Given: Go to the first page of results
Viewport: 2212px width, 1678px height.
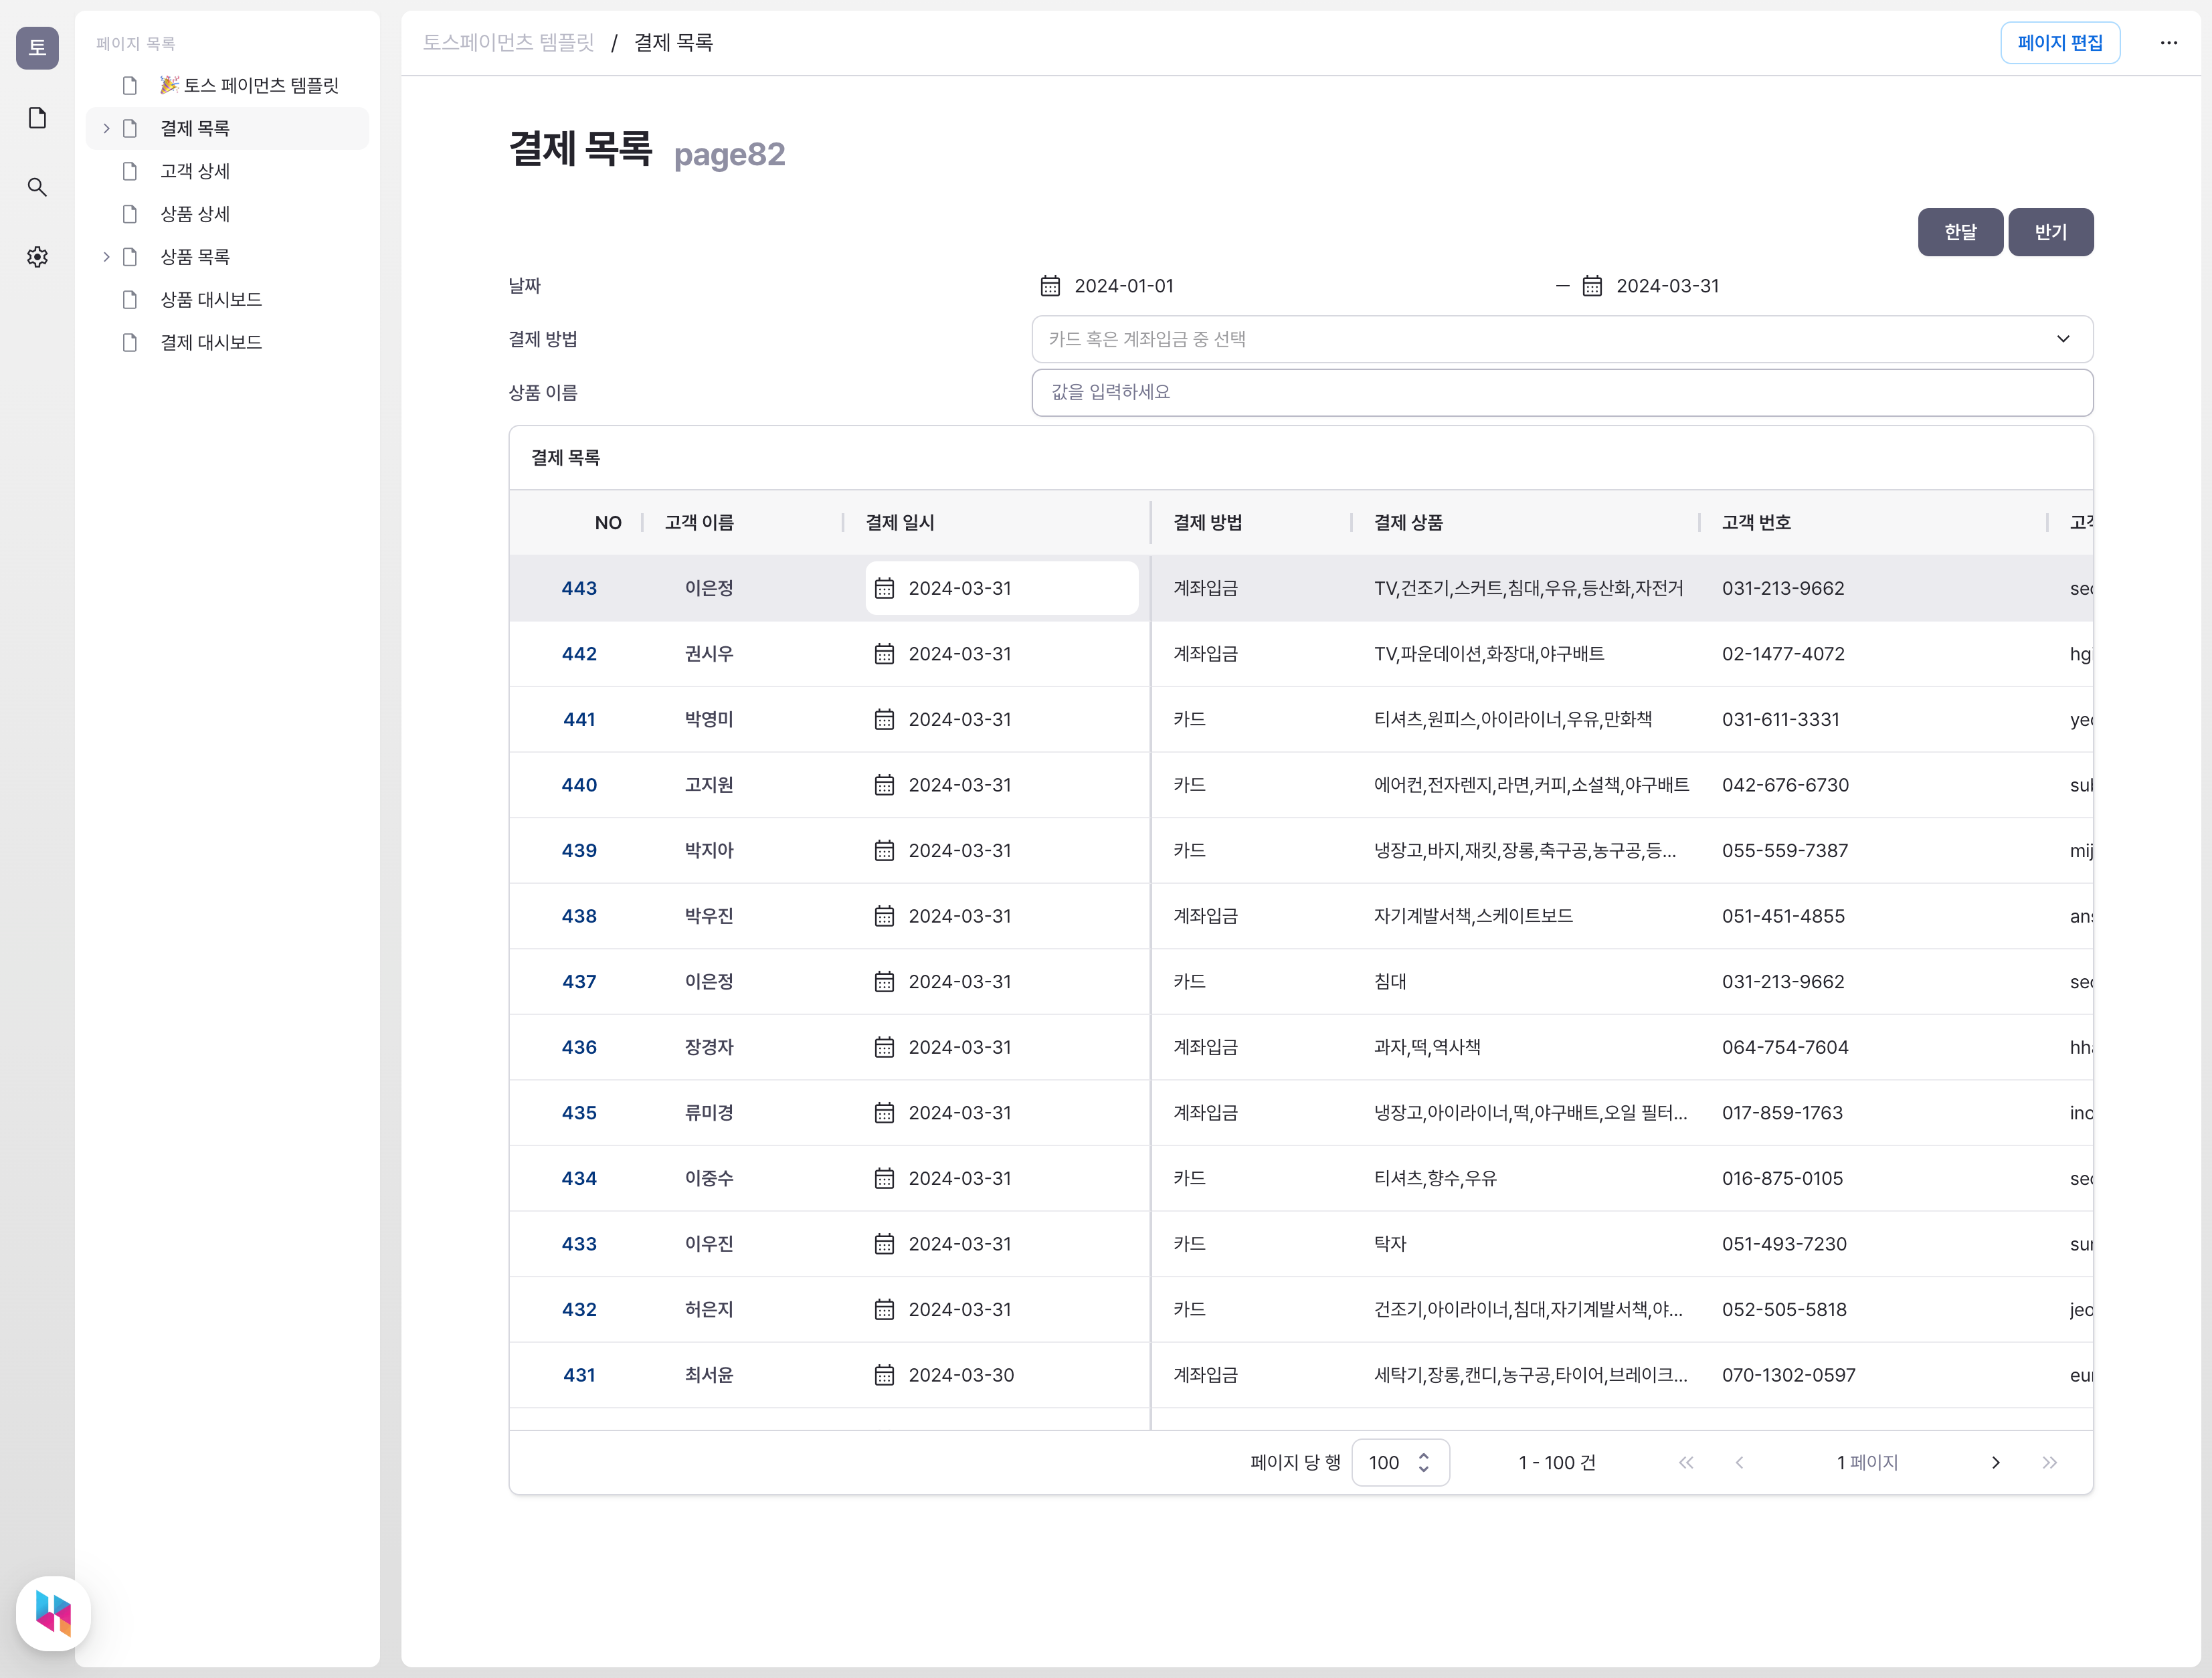Looking at the screenshot, I should coord(1686,1462).
